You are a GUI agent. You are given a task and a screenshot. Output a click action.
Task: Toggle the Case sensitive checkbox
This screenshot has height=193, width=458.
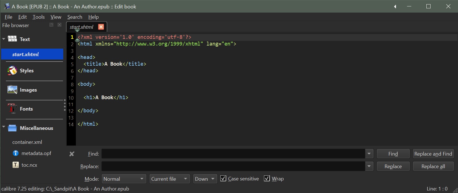click(223, 178)
